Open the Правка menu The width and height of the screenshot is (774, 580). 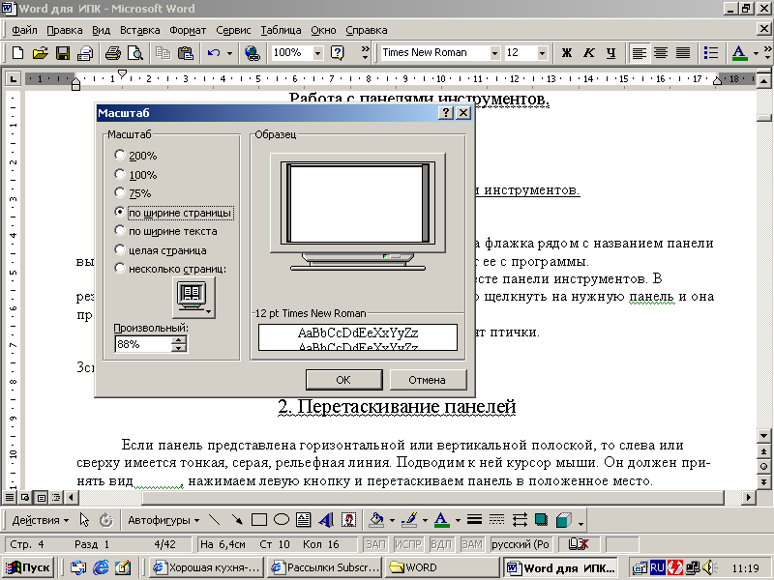pyautogui.click(x=64, y=30)
